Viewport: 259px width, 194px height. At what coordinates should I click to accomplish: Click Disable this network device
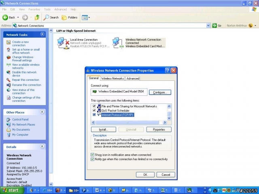coord(24,74)
